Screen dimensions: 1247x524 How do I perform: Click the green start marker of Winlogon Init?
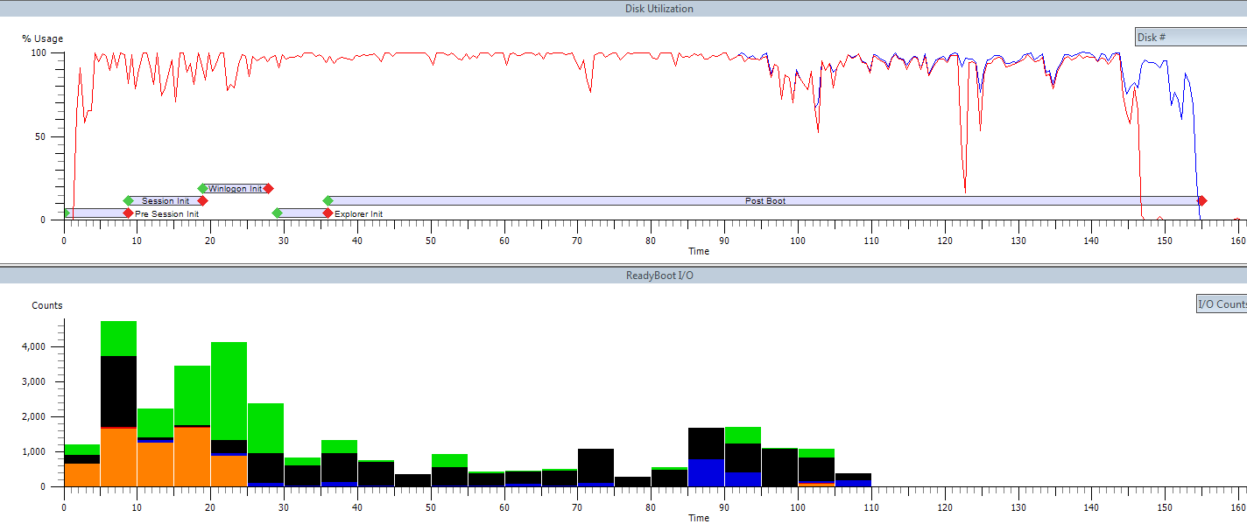tap(202, 188)
